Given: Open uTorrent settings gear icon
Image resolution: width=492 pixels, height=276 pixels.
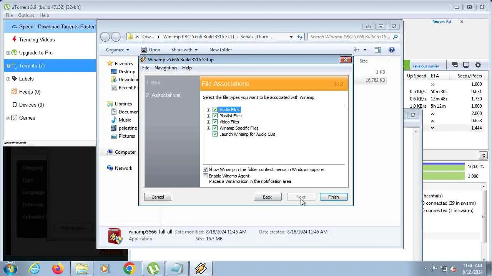Looking at the screenshot, I should (x=478, y=65).
